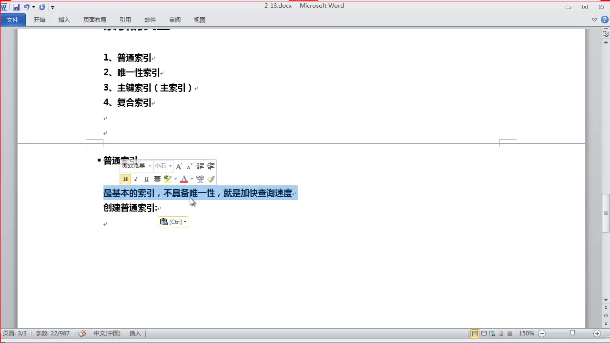The width and height of the screenshot is (610, 343).
Task: Click scrollbar down arrow
Action: pos(606,300)
